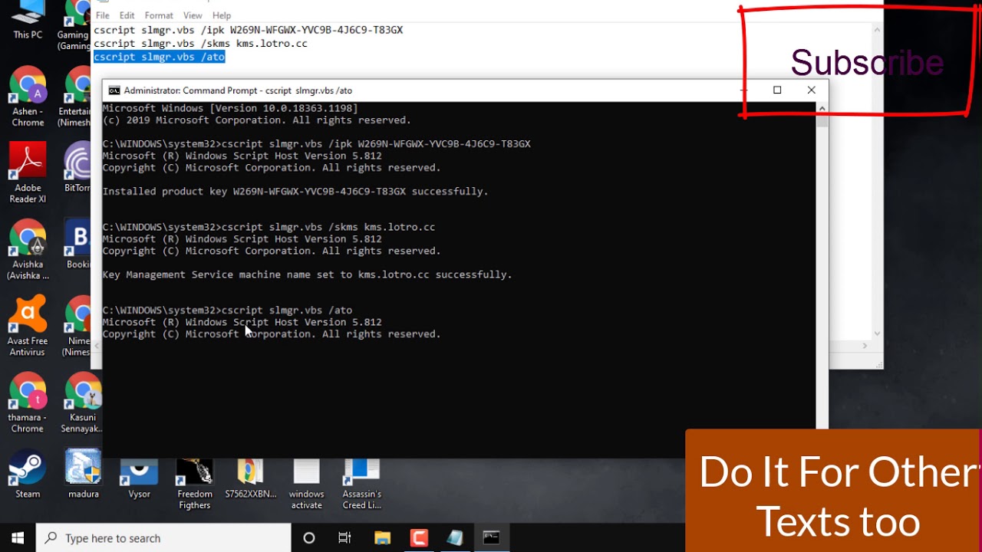The height and width of the screenshot is (552, 982).
Task: Open Notepad View menu
Action: (193, 15)
